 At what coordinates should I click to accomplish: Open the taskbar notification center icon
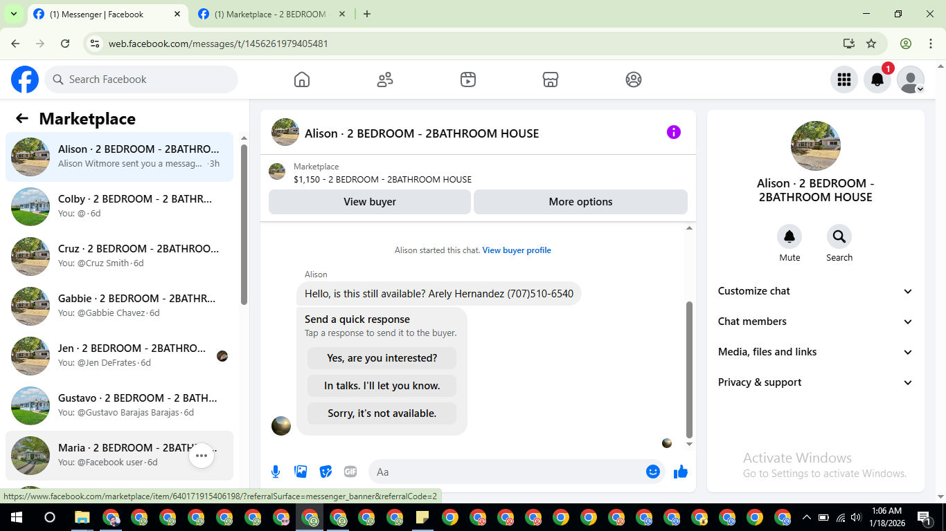(924, 517)
